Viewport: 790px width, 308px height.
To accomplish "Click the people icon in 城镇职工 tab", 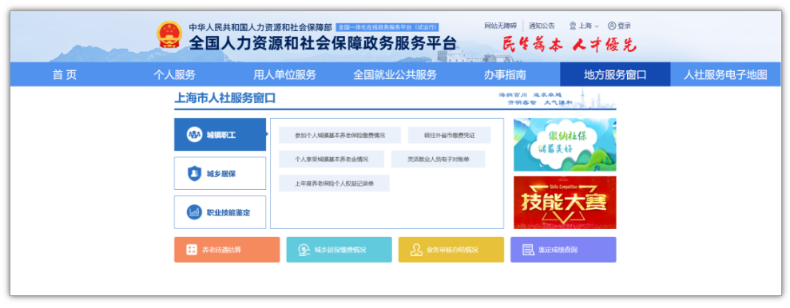I will coord(194,135).
